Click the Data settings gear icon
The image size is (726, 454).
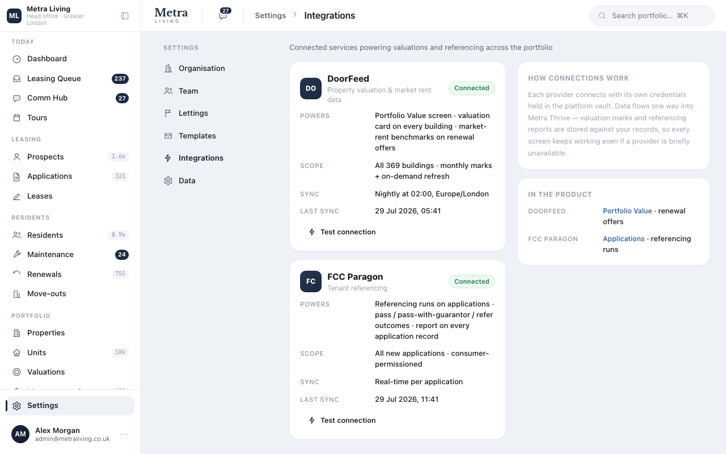[168, 181]
